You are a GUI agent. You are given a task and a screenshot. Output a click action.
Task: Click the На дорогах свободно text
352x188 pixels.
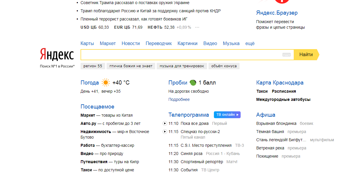tap(189, 91)
